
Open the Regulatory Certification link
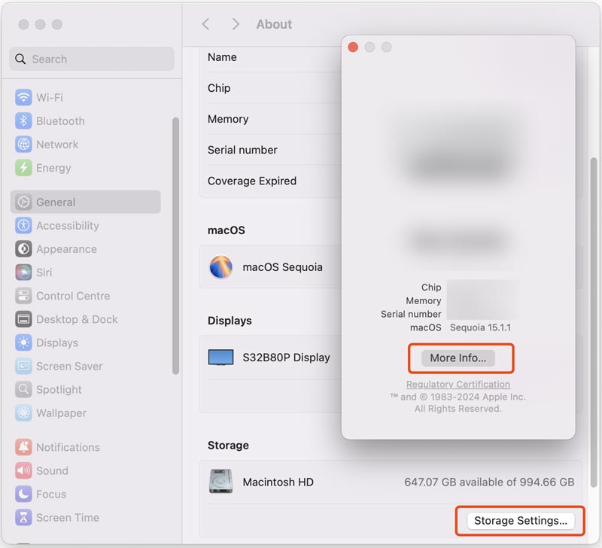click(x=458, y=385)
